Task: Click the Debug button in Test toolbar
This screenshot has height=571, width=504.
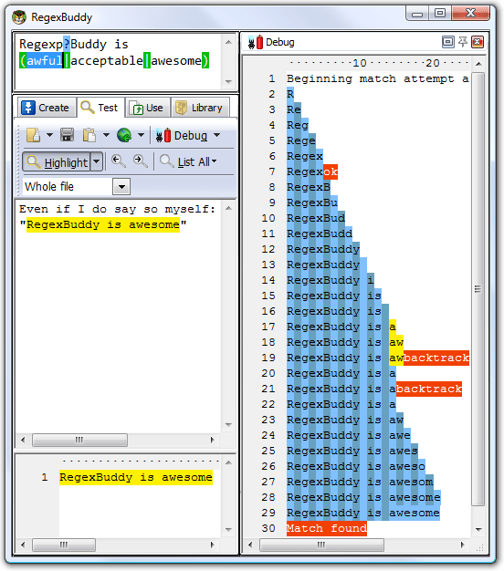Action: point(182,136)
